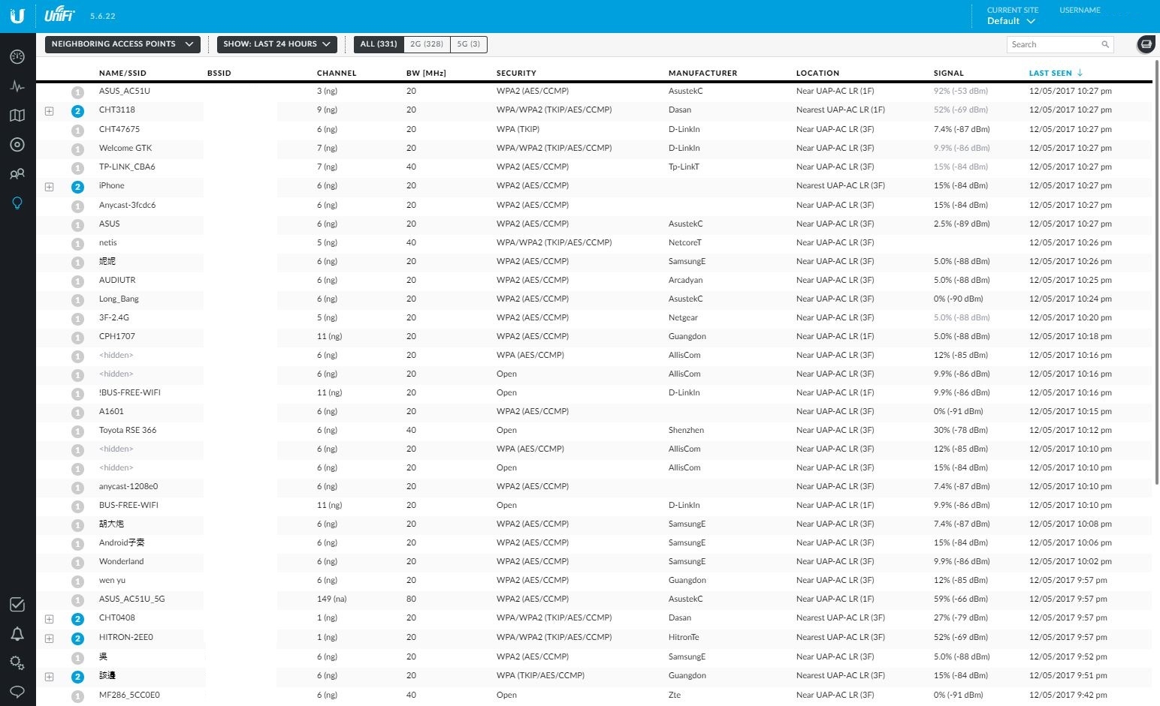The height and width of the screenshot is (706, 1160).
Task: Click the Username label in header
Action: click(x=1080, y=11)
